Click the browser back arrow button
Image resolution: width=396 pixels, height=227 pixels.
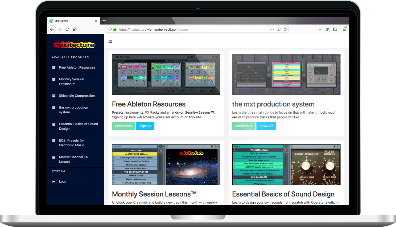(52, 29)
